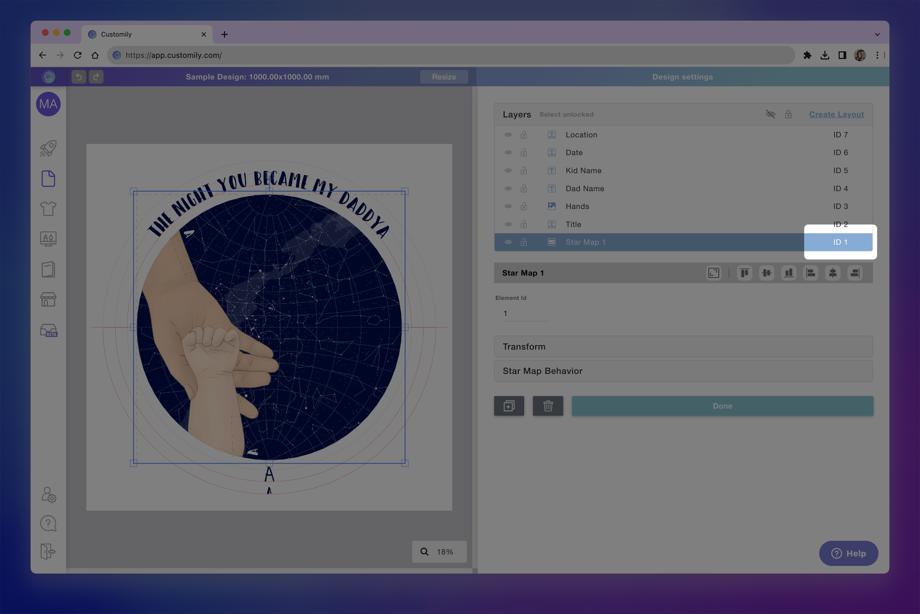Center Star Map 1 horizontally
The height and width of the screenshot is (614, 920).
click(833, 273)
